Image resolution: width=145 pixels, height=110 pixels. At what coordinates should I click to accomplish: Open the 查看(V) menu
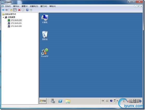[24, 6]
